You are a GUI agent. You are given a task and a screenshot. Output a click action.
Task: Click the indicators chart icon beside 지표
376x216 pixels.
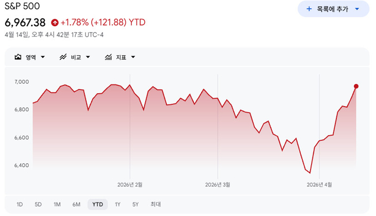coord(109,57)
